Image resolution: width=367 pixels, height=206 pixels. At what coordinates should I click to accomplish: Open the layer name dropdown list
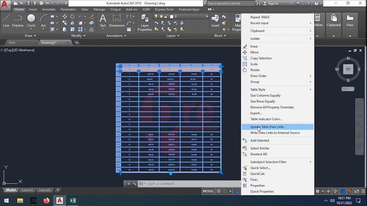tap(207, 17)
